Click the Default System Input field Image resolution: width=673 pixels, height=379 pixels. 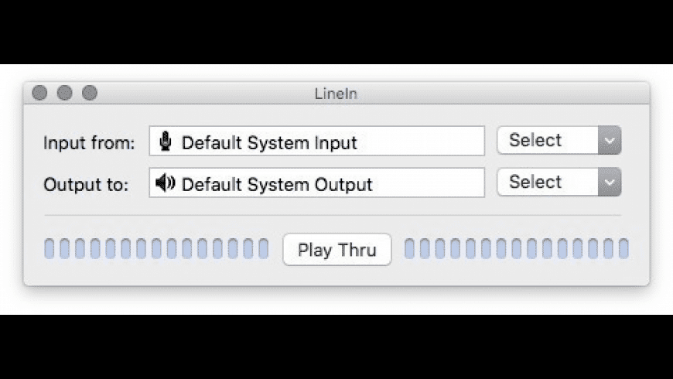point(316,141)
